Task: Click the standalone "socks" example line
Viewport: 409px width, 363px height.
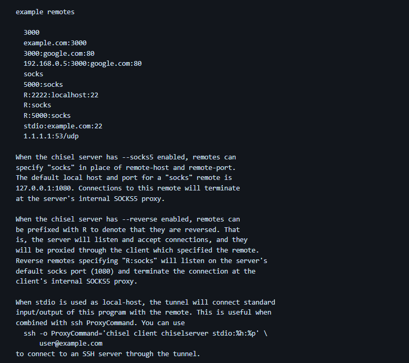Action: 34,74
